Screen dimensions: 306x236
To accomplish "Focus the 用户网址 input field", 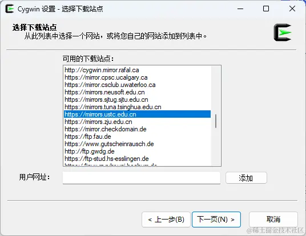I will click(142, 177).
